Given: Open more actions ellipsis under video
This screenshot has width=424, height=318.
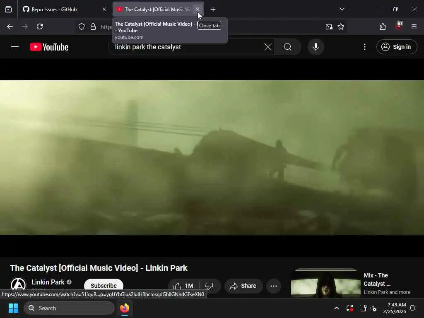Looking at the screenshot, I should pyautogui.click(x=274, y=286).
